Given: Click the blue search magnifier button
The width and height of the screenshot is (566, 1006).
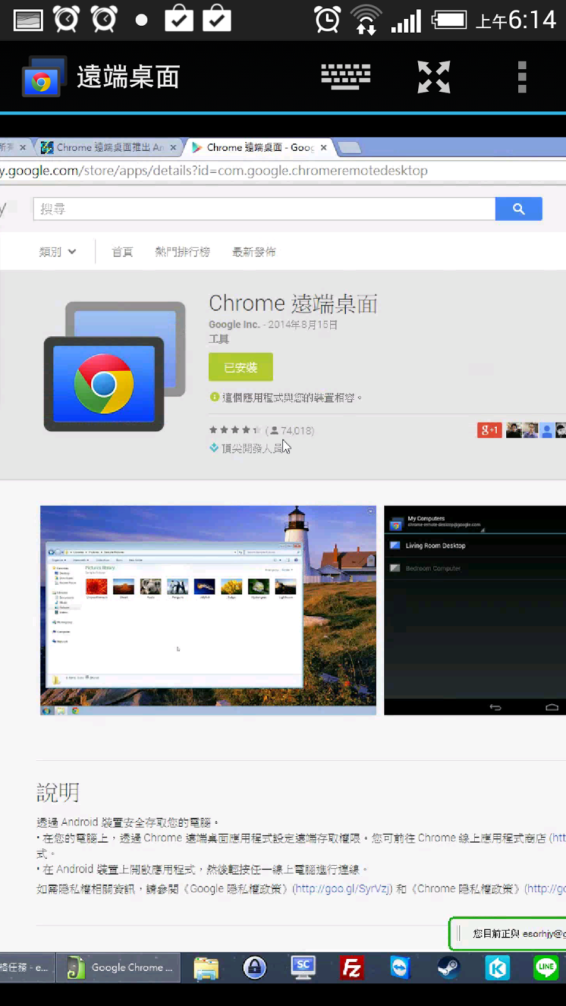Looking at the screenshot, I should (519, 209).
